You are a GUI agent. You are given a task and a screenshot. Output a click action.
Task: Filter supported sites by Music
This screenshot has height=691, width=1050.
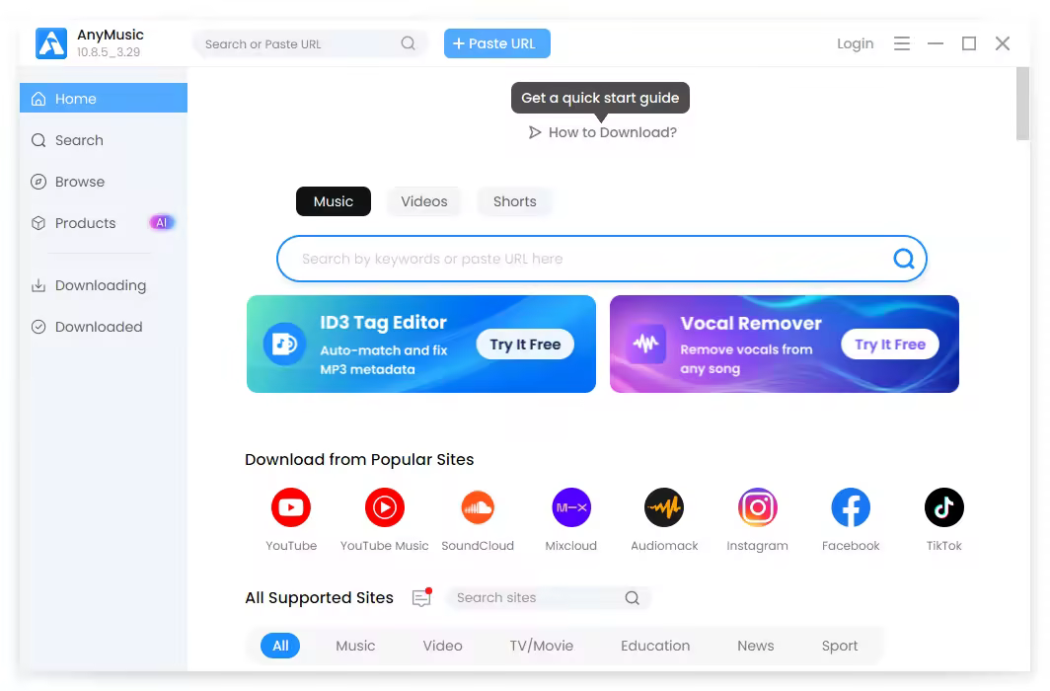point(355,646)
